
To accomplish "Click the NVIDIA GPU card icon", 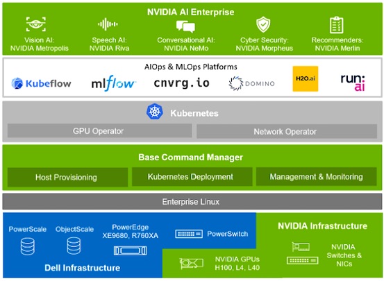I will 191,264.
